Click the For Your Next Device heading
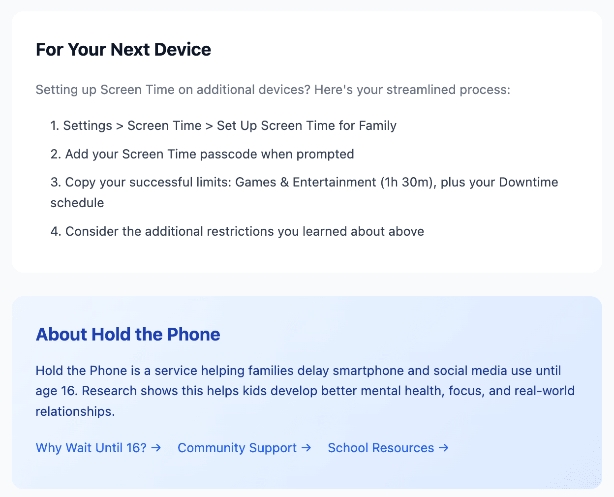 pyautogui.click(x=123, y=49)
